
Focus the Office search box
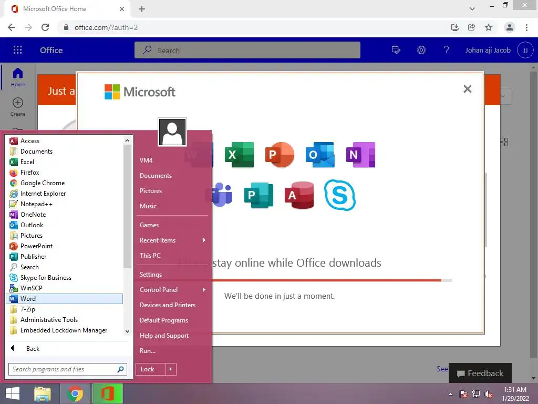point(247,50)
